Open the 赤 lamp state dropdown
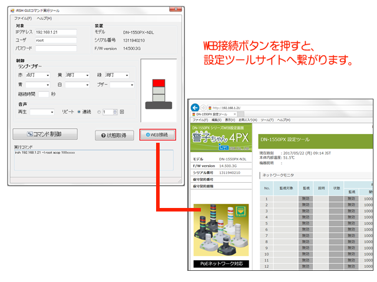The image size is (377, 282). tap(39, 76)
